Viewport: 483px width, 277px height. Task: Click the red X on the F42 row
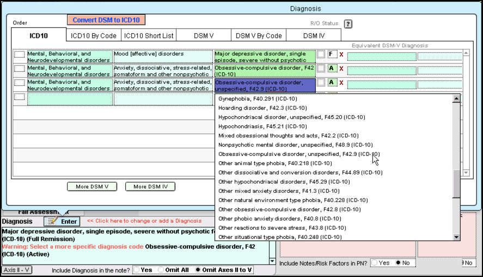[341, 68]
